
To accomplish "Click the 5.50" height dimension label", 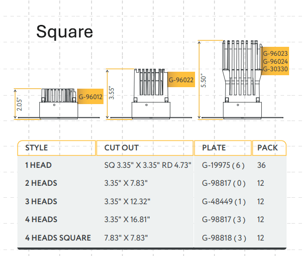I will [203, 81].
